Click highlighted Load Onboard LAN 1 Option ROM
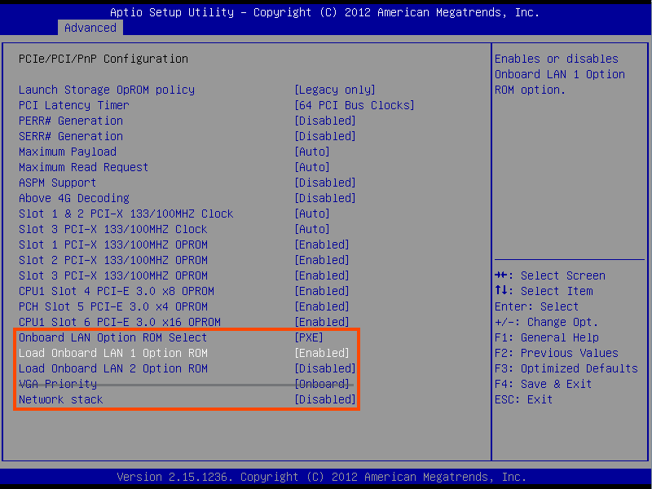 click(112, 353)
